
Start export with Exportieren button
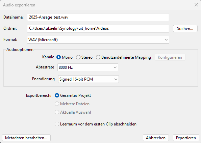[186, 138]
